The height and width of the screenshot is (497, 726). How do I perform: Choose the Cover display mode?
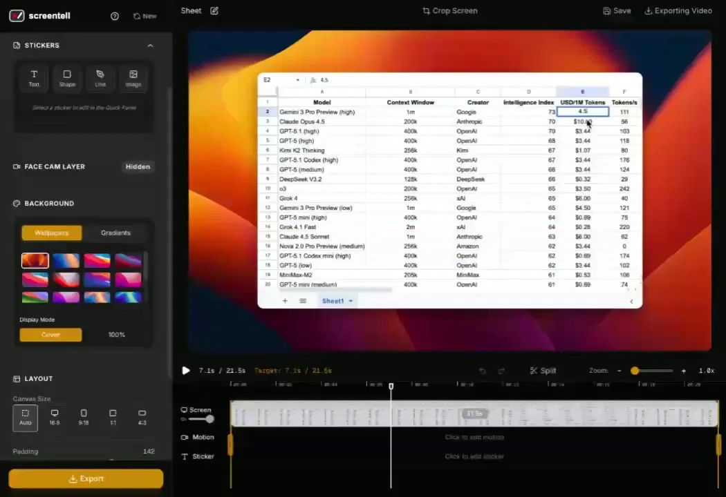pos(51,335)
